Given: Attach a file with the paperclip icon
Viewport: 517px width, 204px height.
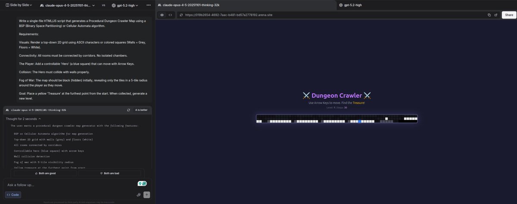Looking at the screenshot, I should [x=139, y=195].
